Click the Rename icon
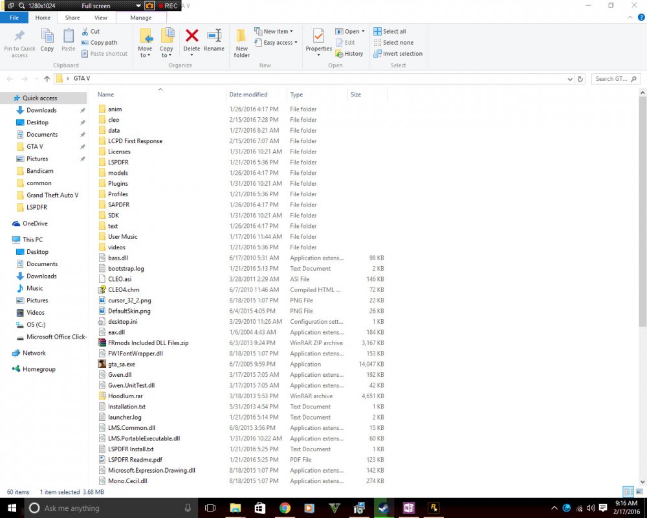This screenshot has height=518, width=647. click(x=214, y=36)
